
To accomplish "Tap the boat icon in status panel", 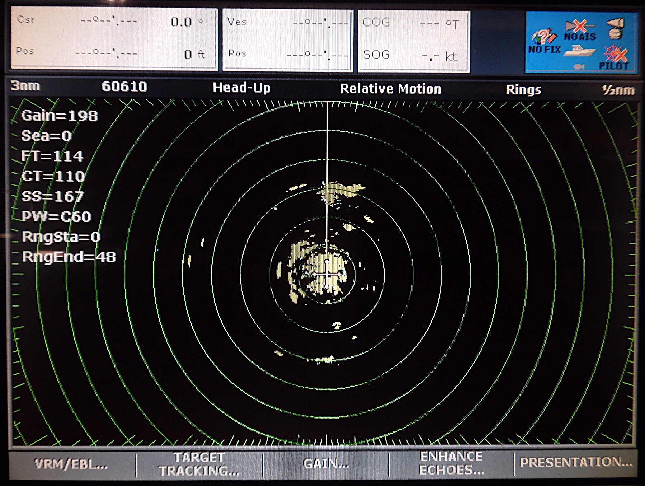I will pos(580,51).
